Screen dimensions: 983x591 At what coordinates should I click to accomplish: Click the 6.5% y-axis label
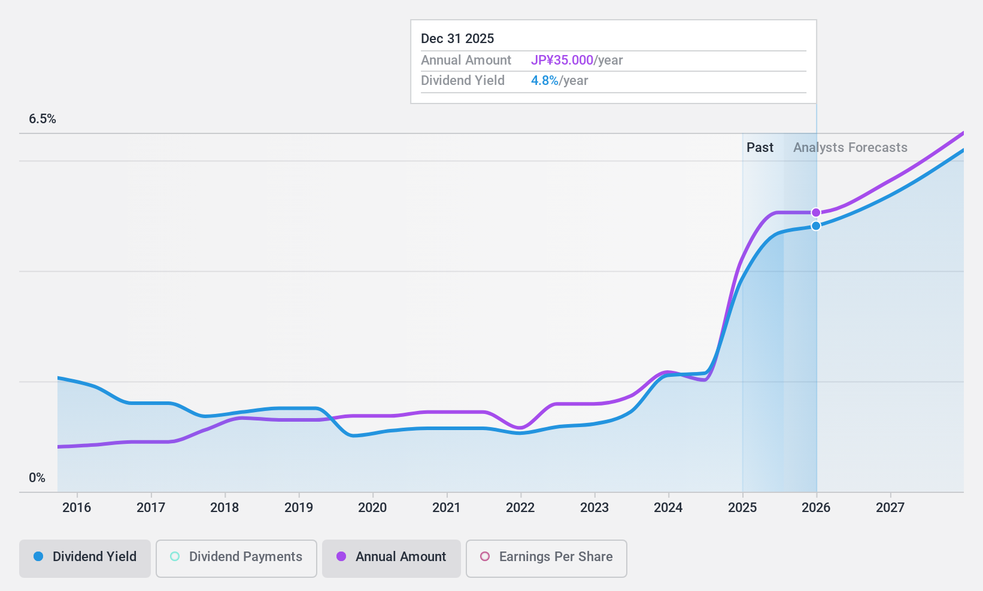(43, 119)
